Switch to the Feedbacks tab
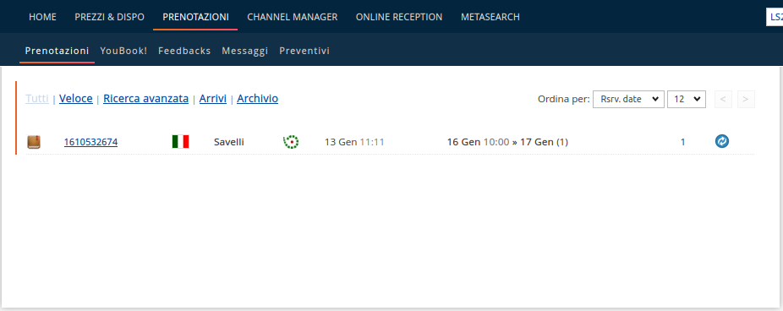 click(184, 51)
